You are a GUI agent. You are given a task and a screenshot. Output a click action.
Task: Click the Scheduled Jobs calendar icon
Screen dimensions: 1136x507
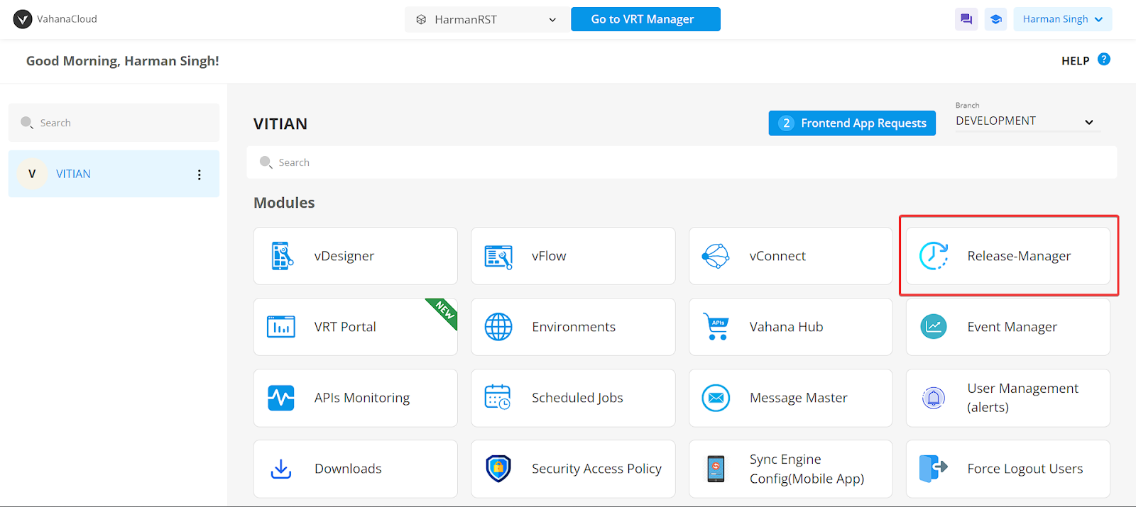[498, 397]
